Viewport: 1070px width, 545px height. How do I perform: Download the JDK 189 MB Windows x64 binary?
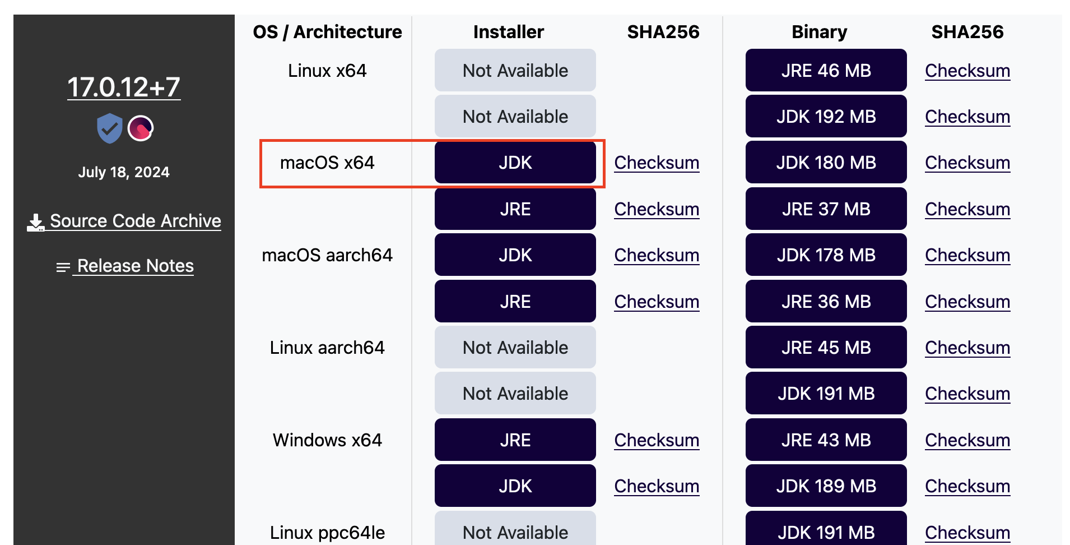coord(826,486)
